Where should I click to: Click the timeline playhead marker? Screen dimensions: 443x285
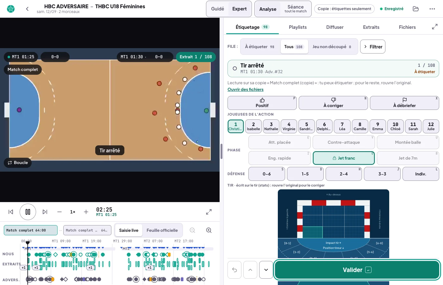28,243
